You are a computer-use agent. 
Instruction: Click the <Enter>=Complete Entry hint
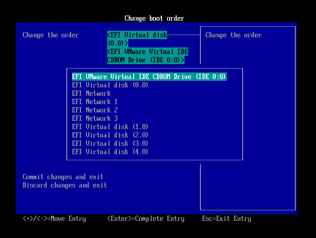pyautogui.click(x=146, y=219)
